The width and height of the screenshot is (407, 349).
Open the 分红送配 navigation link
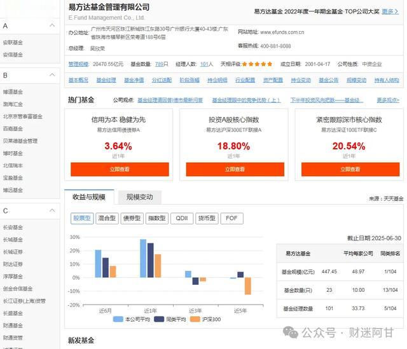(x=162, y=80)
